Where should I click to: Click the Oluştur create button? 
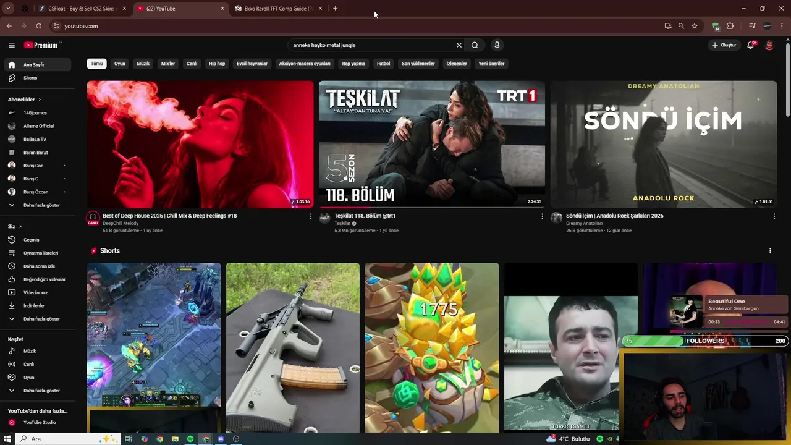pyautogui.click(x=724, y=45)
